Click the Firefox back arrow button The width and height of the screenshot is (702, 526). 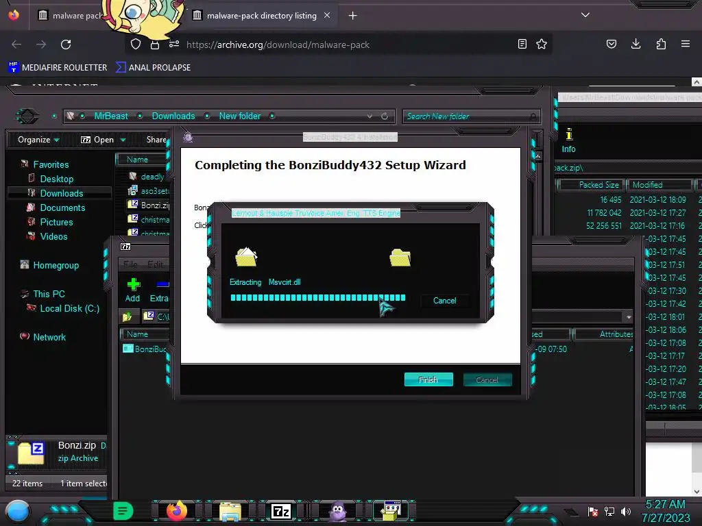point(16,45)
